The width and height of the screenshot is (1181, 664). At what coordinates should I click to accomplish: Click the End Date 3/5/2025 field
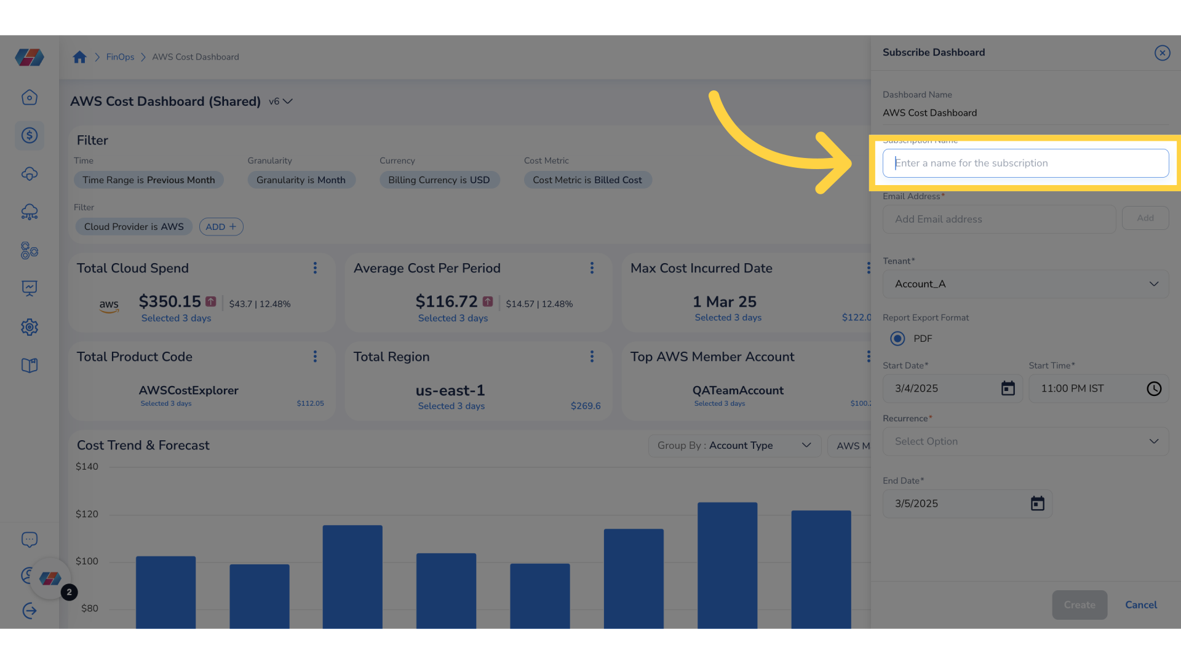967,504
